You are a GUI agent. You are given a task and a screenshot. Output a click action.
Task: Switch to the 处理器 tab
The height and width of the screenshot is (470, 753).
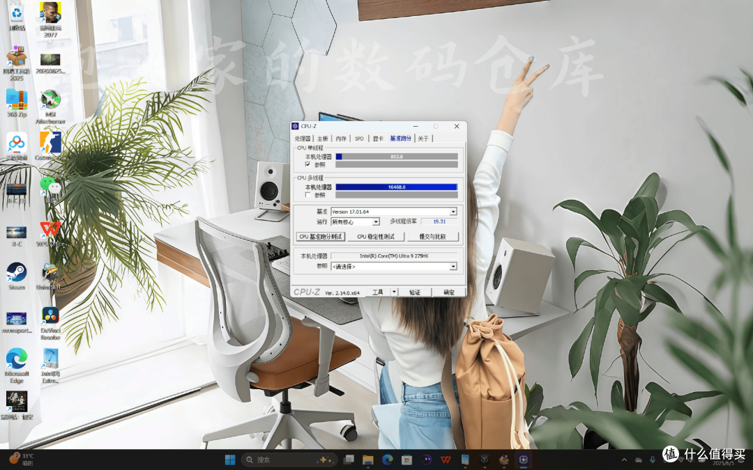coord(303,139)
